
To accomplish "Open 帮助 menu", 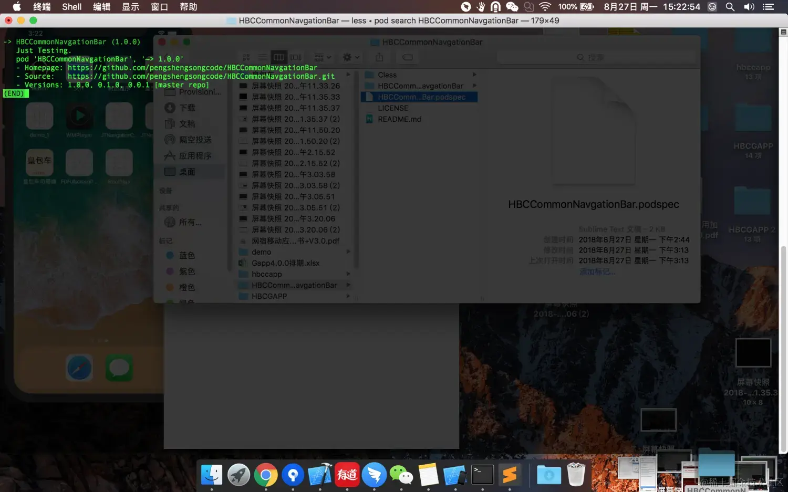I will coord(189,7).
